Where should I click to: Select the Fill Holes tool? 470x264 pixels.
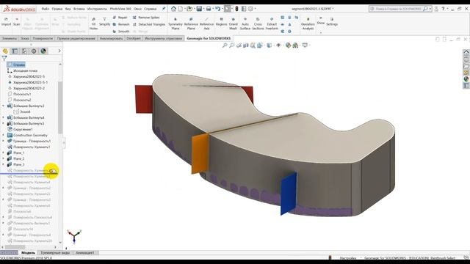[x=93, y=23]
